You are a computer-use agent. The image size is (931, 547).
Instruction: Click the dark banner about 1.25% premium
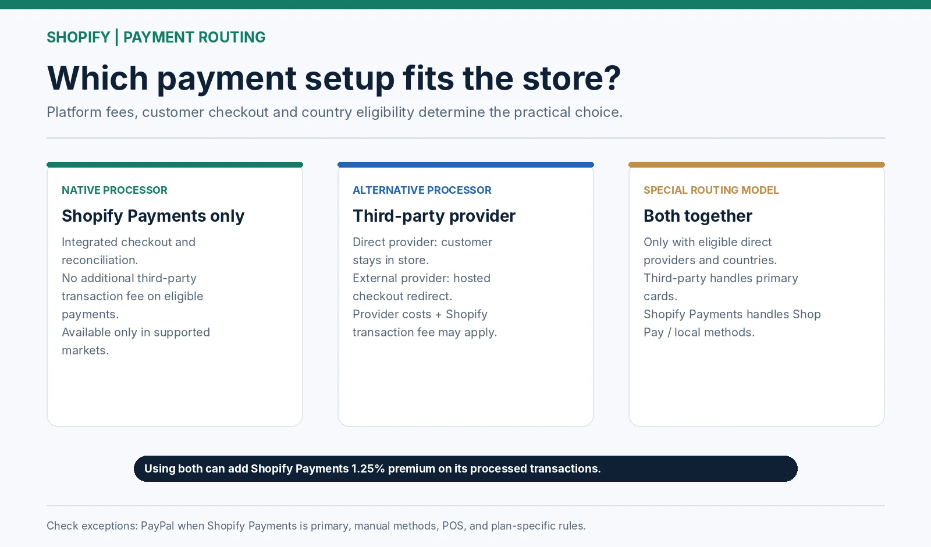[x=465, y=469]
